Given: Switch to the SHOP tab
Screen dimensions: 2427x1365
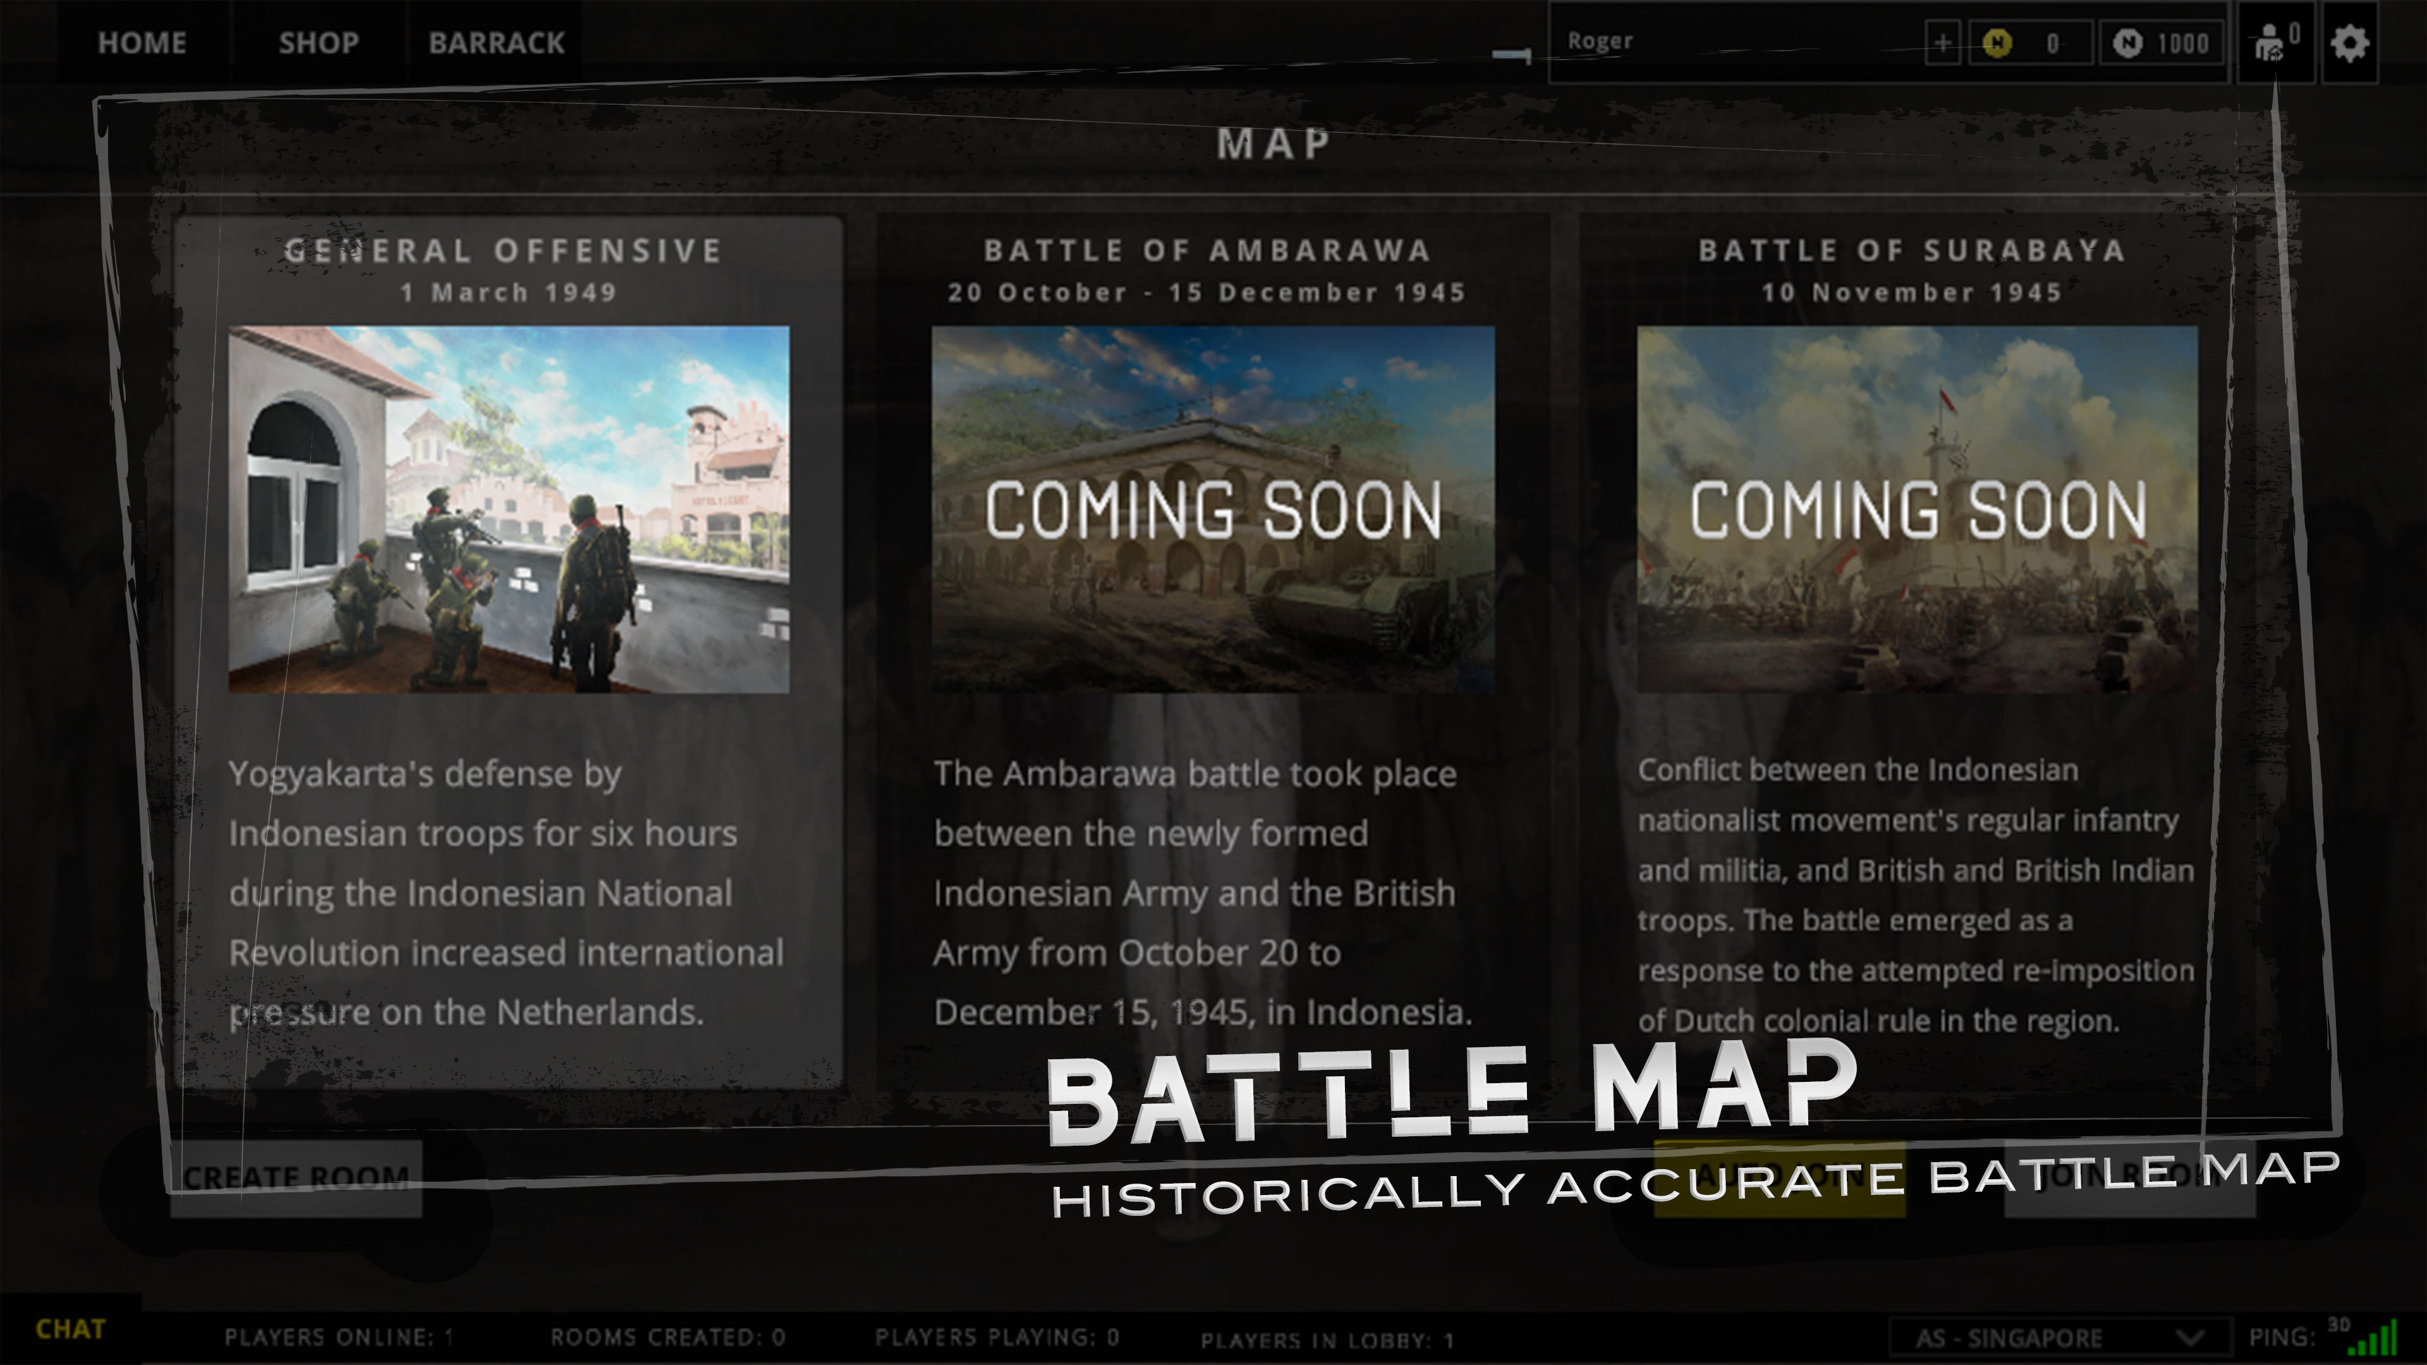Looking at the screenshot, I should click(319, 44).
